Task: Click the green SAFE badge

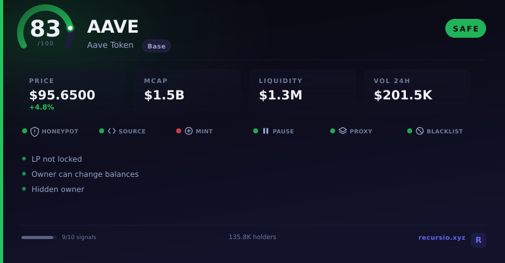Action: pyautogui.click(x=465, y=28)
